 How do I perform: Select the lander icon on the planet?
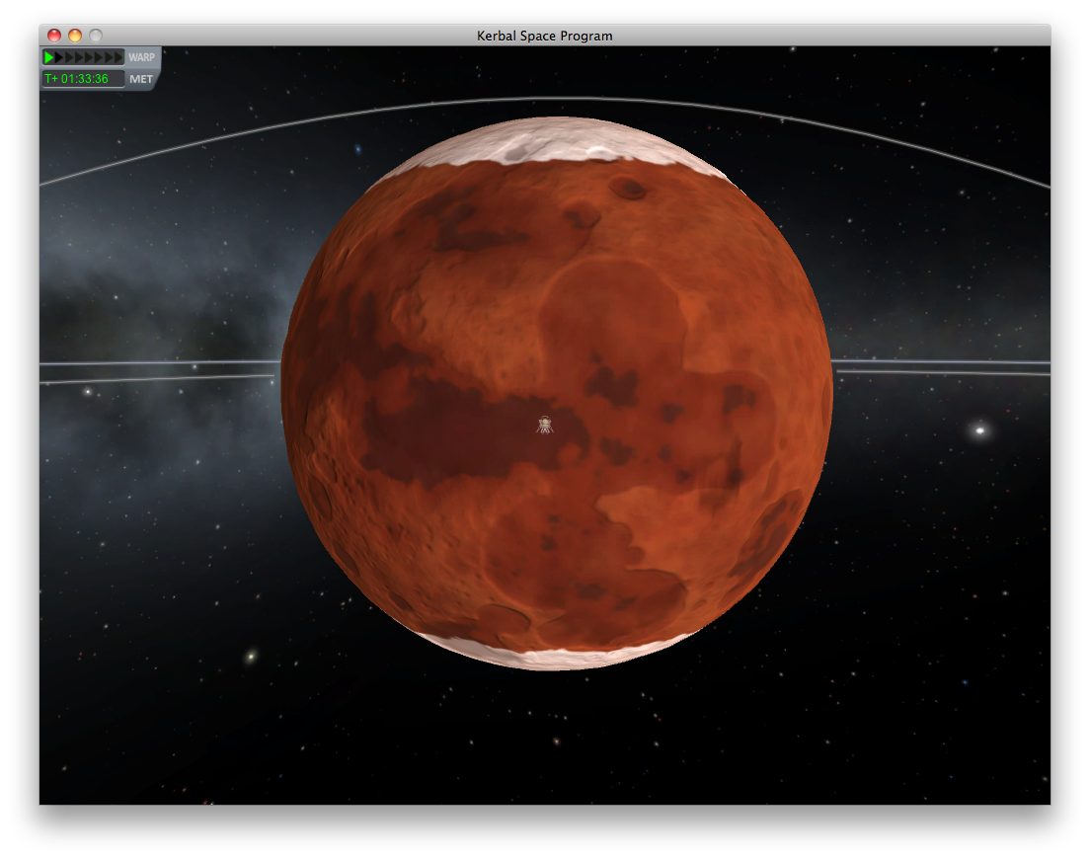(545, 425)
